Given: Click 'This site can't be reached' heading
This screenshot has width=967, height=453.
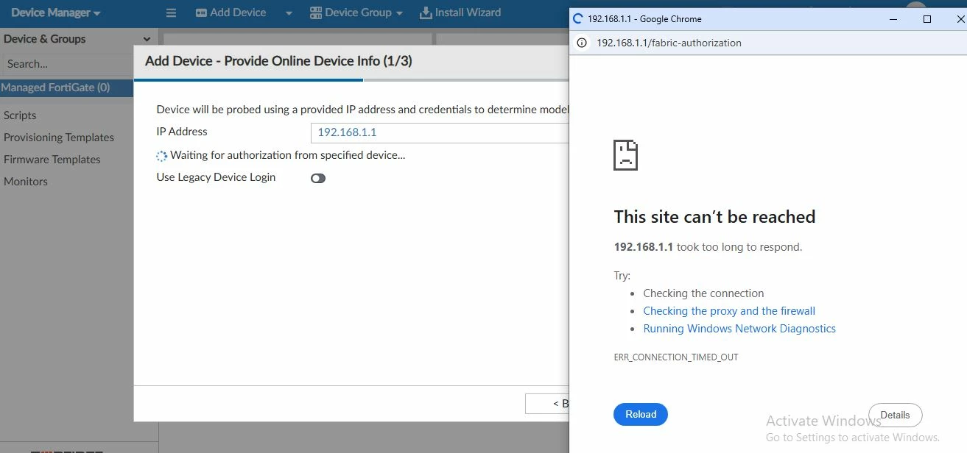Looking at the screenshot, I should [x=714, y=217].
